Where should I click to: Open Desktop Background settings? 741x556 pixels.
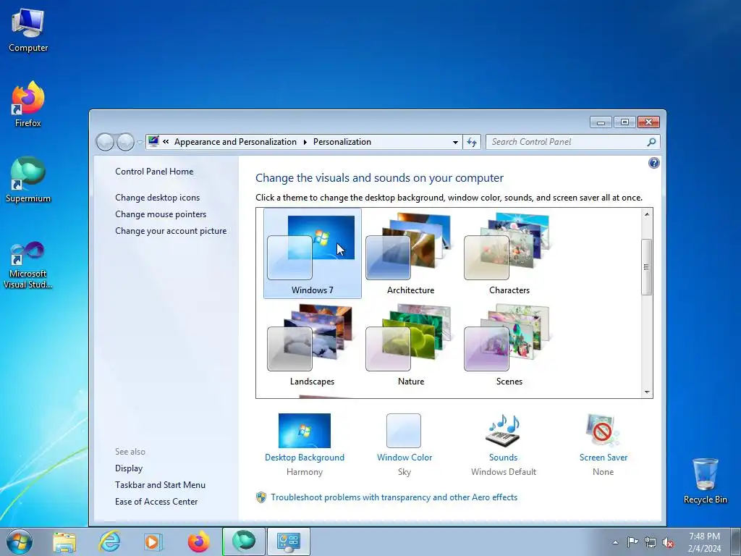pyautogui.click(x=305, y=445)
